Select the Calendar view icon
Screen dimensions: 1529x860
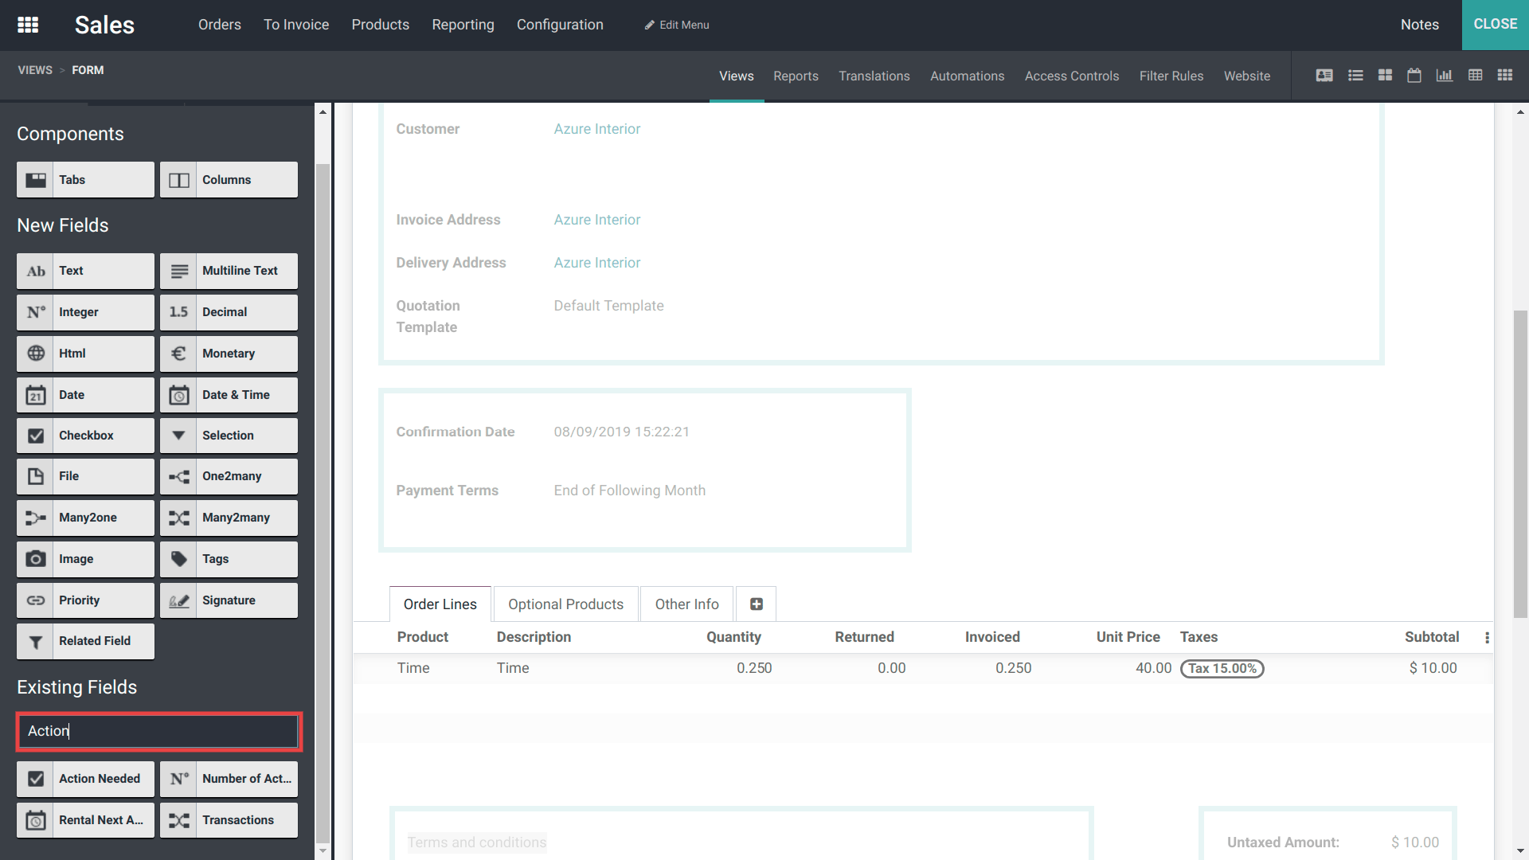pyautogui.click(x=1414, y=75)
